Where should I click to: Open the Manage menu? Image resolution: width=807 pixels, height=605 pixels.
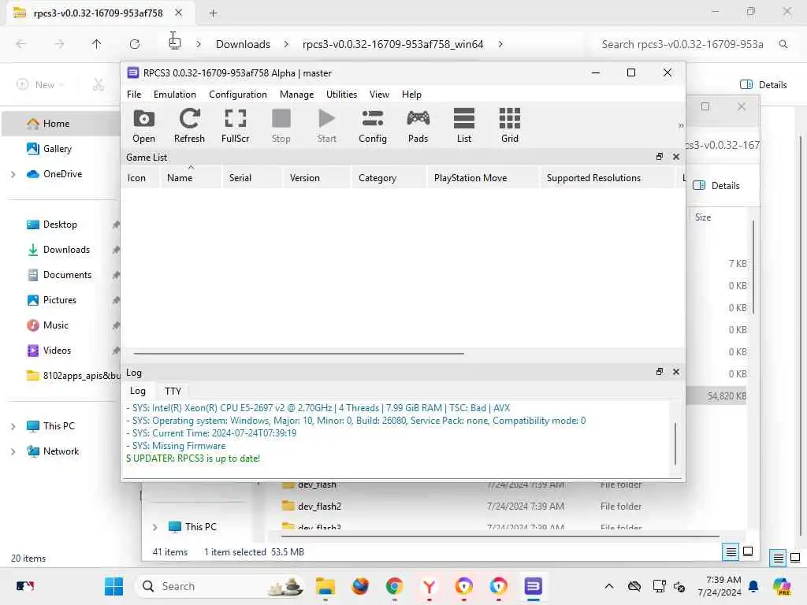tap(296, 95)
